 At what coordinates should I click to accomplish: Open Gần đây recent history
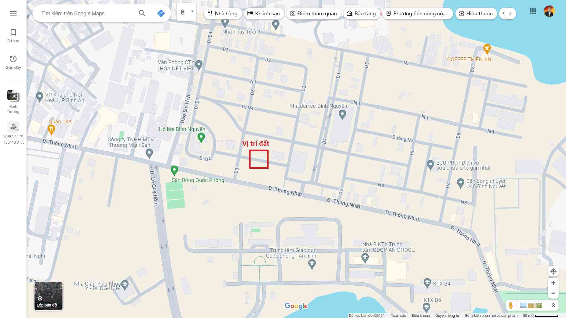(x=13, y=62)
